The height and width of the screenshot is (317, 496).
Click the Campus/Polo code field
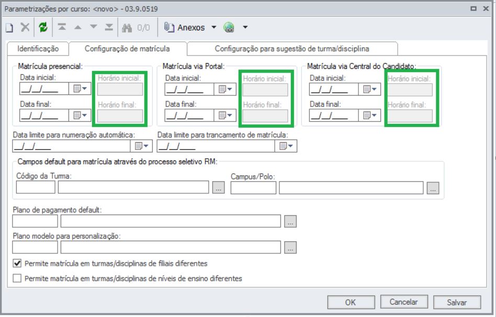coord(253,188)
